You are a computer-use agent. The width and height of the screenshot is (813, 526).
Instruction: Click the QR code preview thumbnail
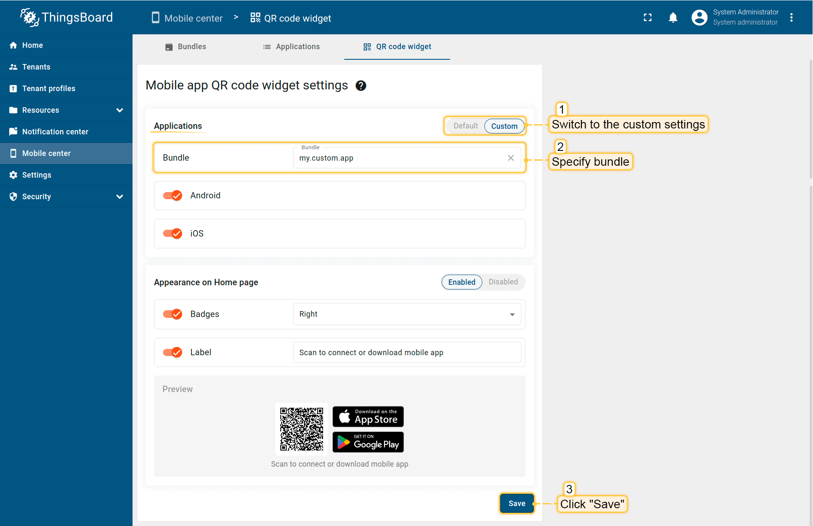click(301, 429)
